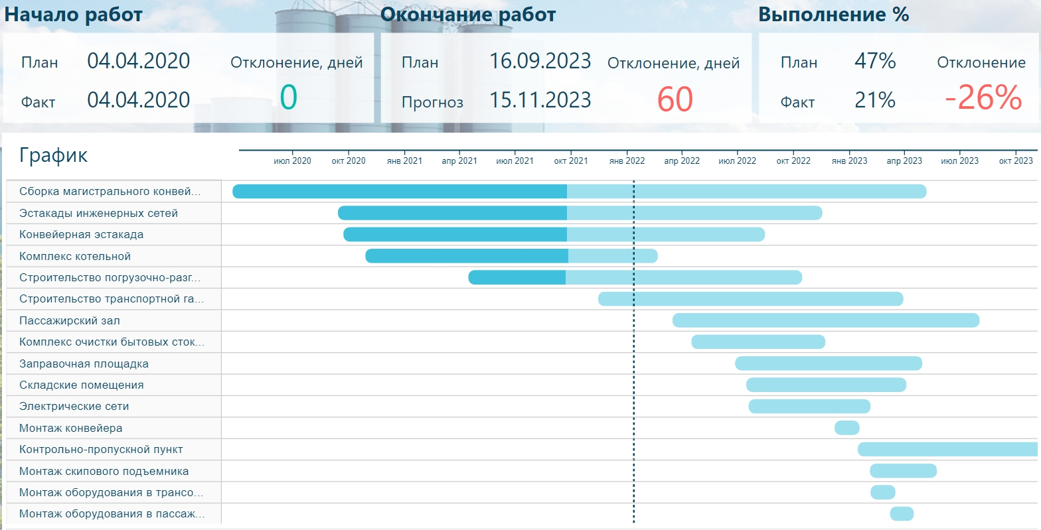Click the planned end date 16.09.2023
Screen dimensions: 1041x530
[x=540, y=61]
